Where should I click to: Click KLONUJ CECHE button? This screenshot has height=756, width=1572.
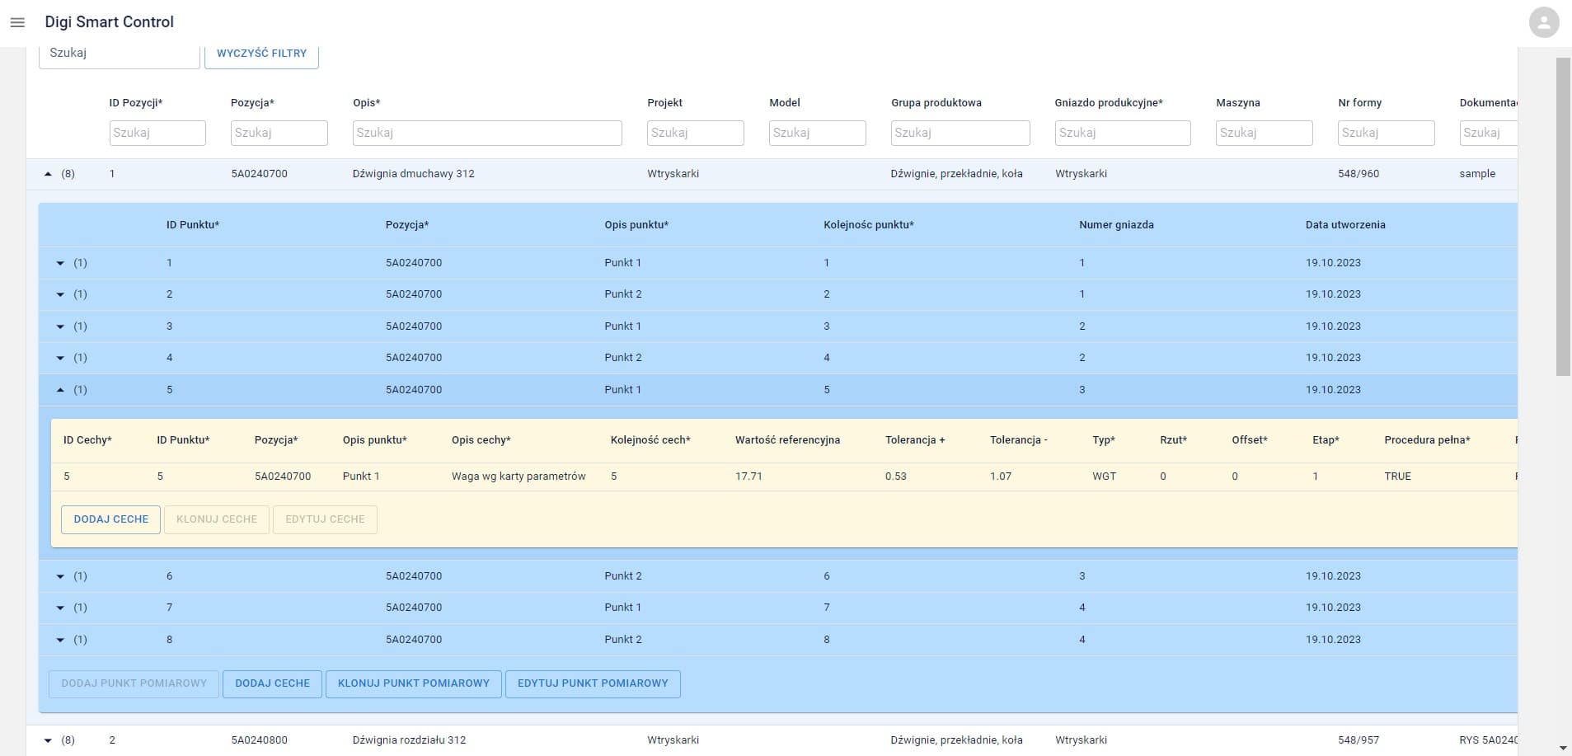coord(217,519)
